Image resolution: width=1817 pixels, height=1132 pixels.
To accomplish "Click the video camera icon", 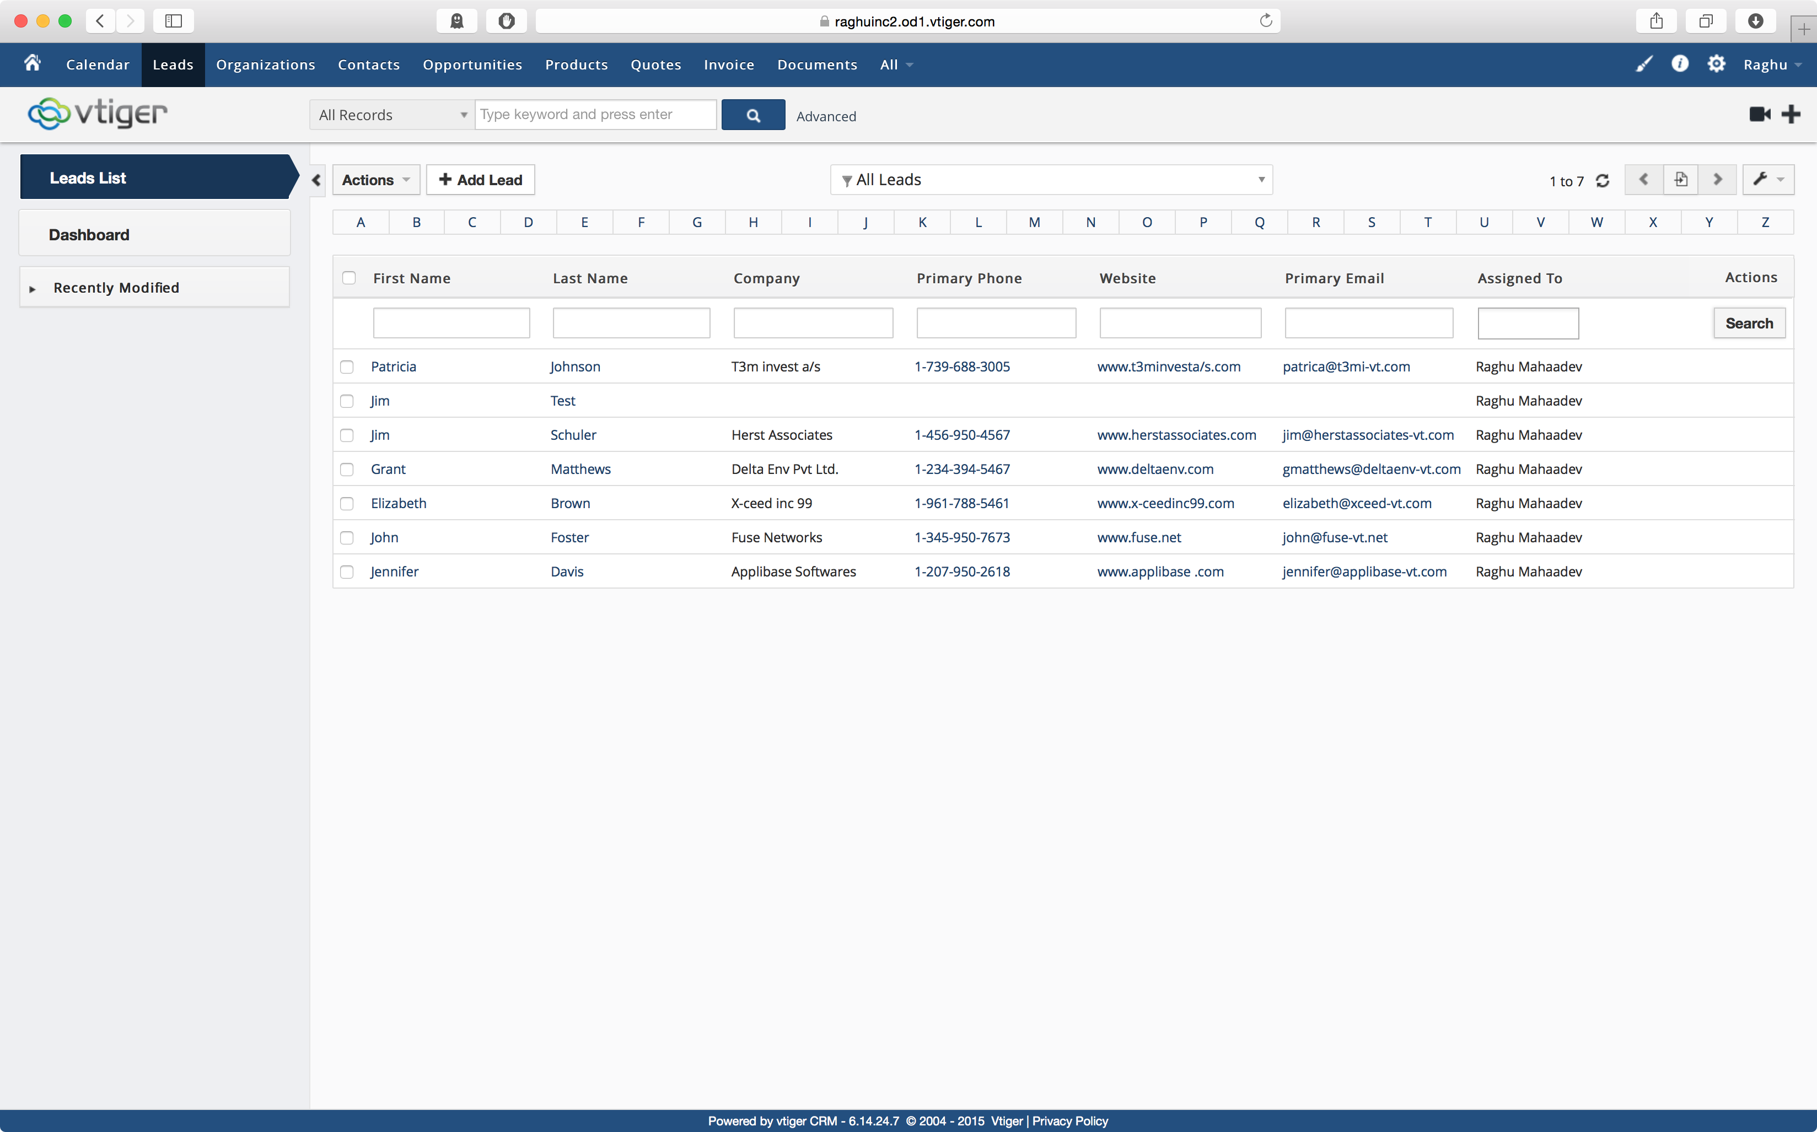I will click(1759, 114).
